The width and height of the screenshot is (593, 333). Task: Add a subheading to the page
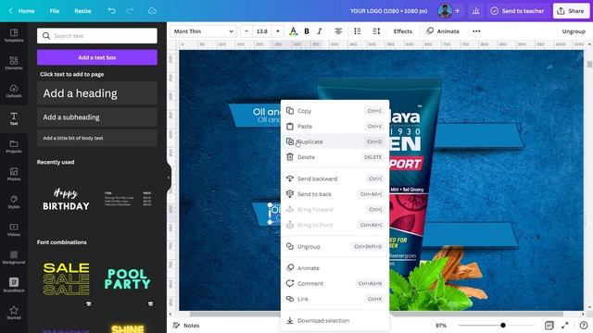[x=97, y=117]
